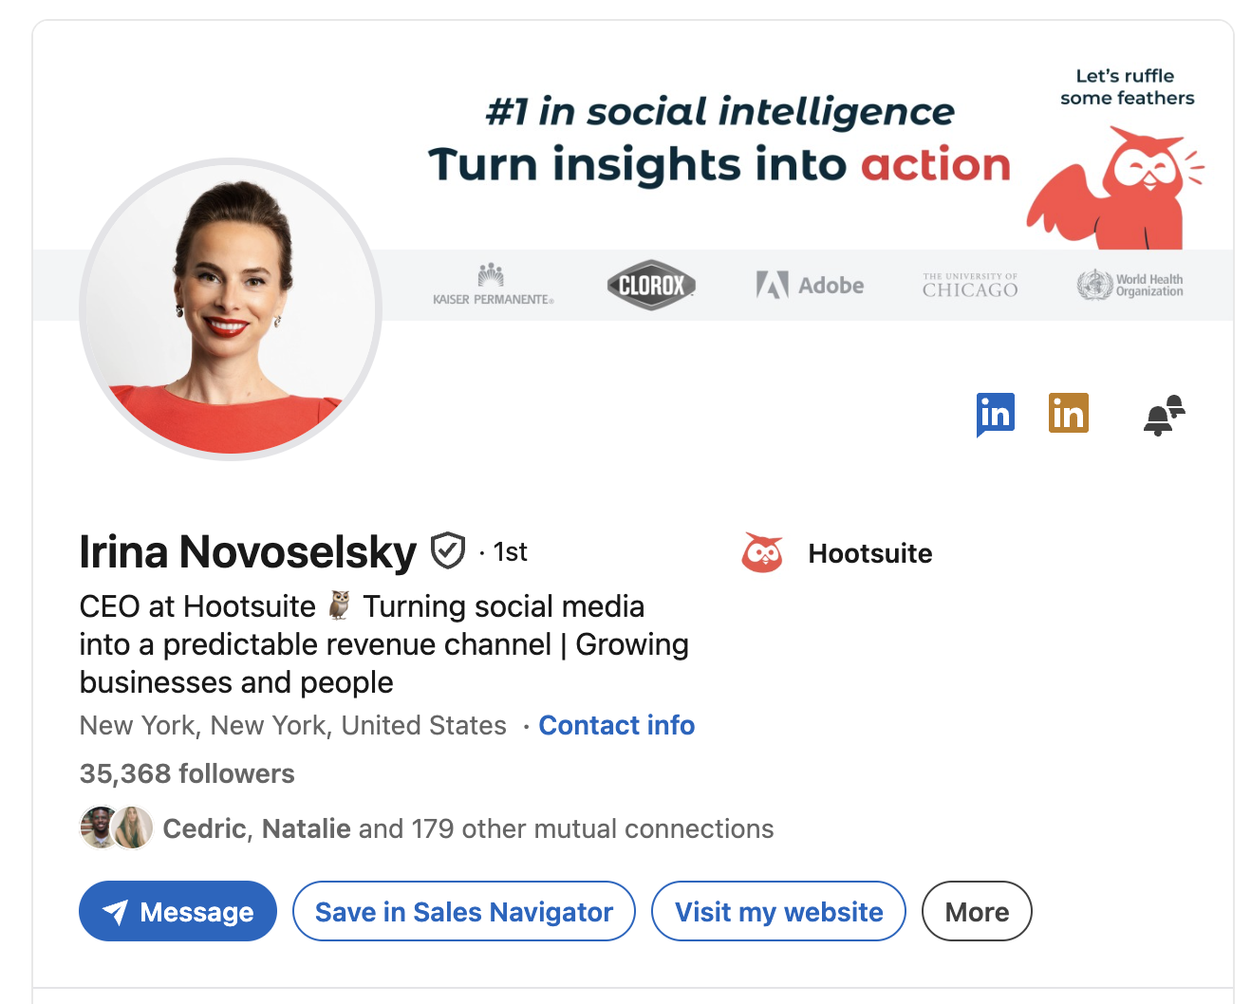The height and width of the screenshot is (1004, 1251).
Task: Expand the More actions dropdown
Action: [976, 911]
